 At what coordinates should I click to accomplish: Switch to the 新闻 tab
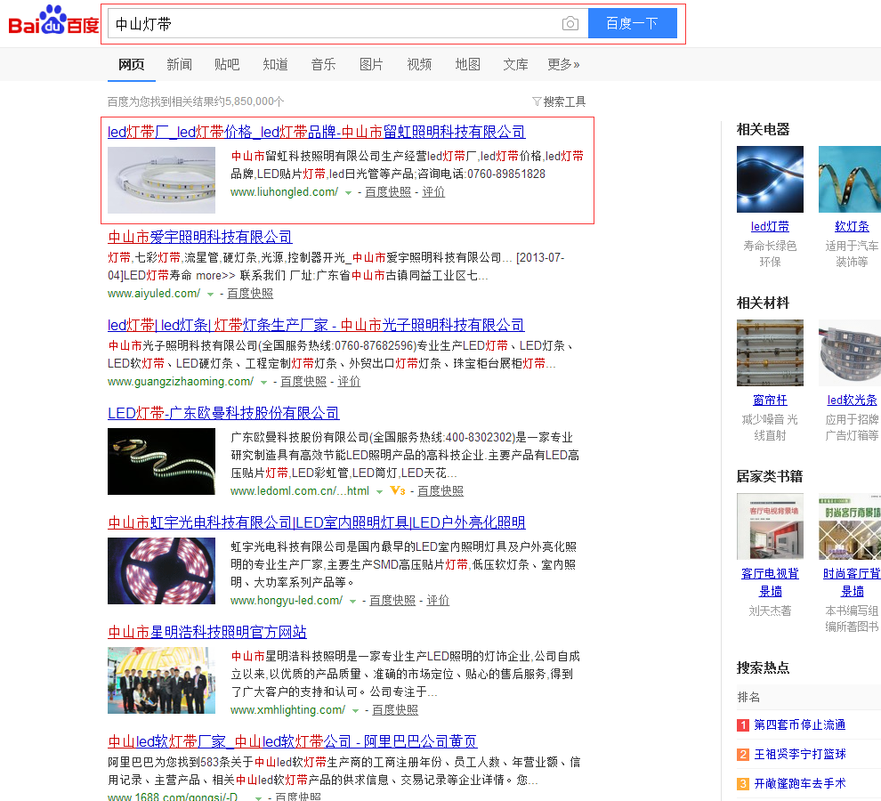click(179, 64)
